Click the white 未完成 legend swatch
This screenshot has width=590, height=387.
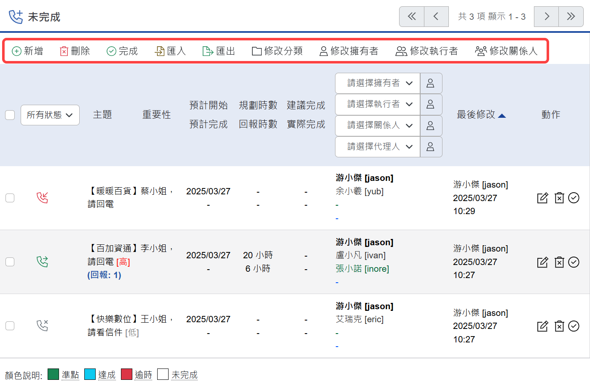point(163,374)
